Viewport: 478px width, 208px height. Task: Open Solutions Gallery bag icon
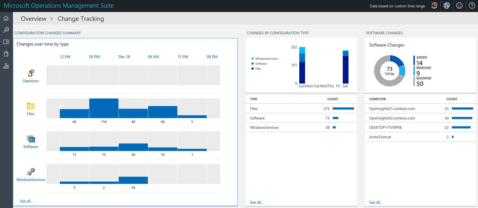[x=6, y=54]
